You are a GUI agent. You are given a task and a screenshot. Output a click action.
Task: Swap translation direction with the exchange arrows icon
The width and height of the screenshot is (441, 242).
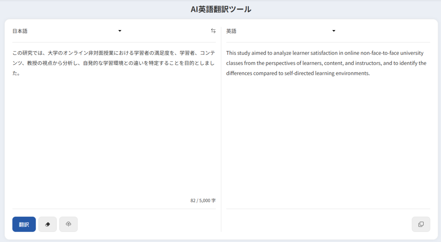[213, 31]
